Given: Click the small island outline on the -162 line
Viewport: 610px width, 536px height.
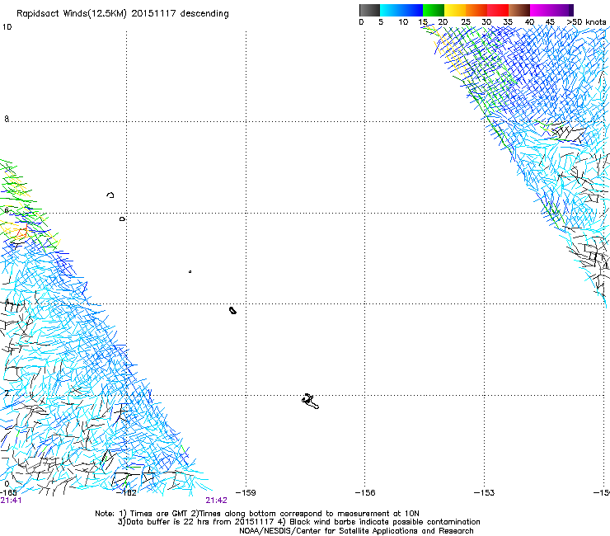Looking at the screenshot, I should click(123, 219).
